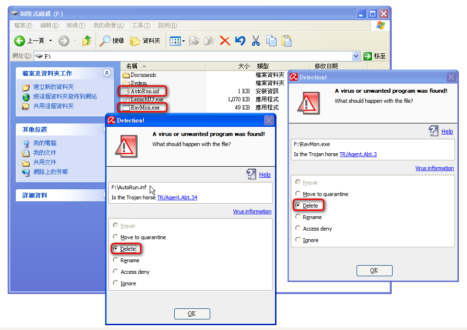Click OK in the AutoRun.inf detection dialog
Screen dimensions: 467x330
point(192,314)
